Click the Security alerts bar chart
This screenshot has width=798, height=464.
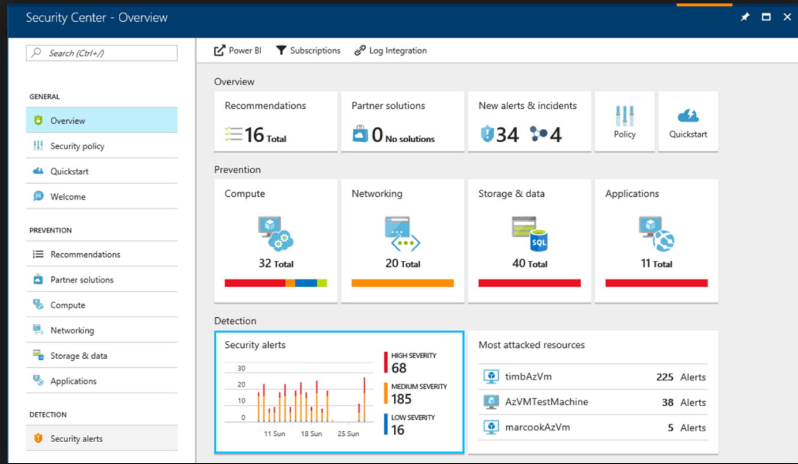(x=300, y=400)
